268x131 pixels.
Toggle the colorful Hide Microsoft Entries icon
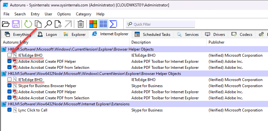[93, 24]
